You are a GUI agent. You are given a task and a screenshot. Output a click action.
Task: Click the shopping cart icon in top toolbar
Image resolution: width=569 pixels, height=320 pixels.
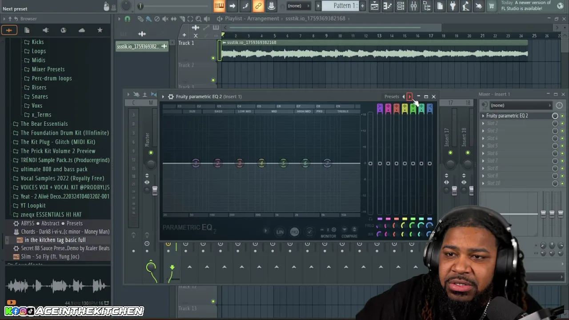pyautogui.click(x=492, y=6)
